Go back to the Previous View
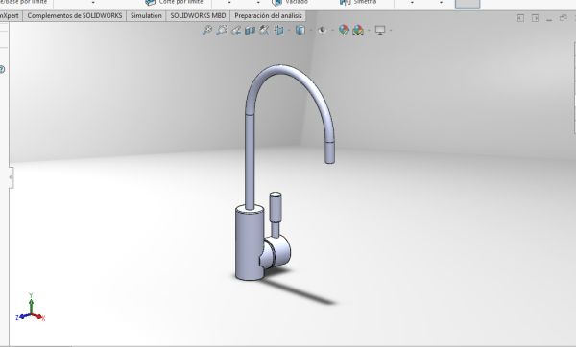 [x=236, y=31]
